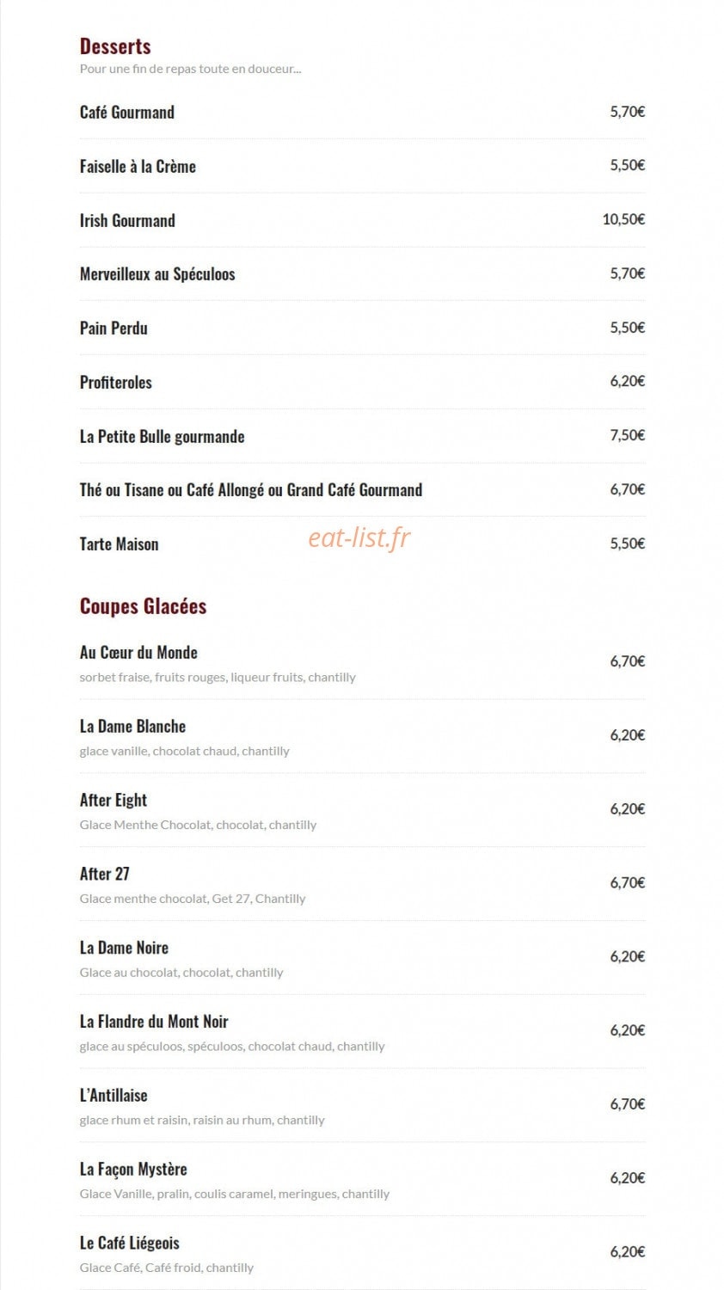Open La Flandre du Mont Noir

pos(154,1022)
